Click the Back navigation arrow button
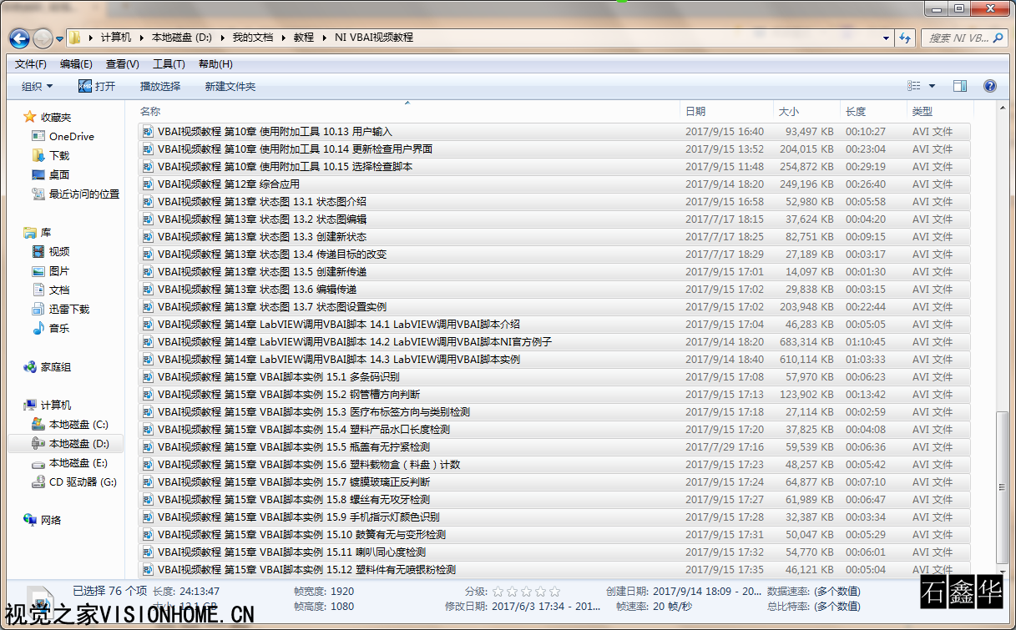 (19, 38)
